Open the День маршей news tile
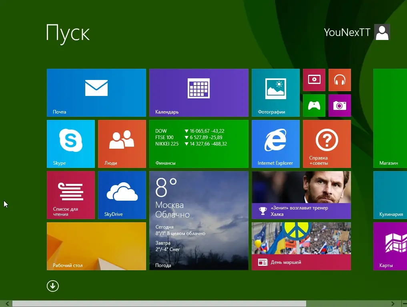Screen dimensions: 407x307 coord(301,246)
